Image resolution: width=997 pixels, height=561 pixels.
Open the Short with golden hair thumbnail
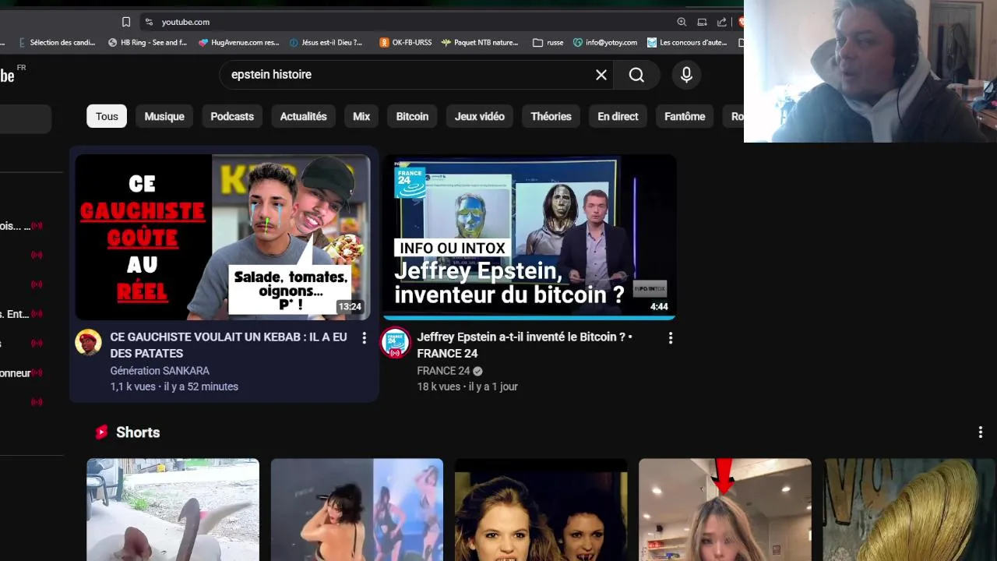click(909, 510)
